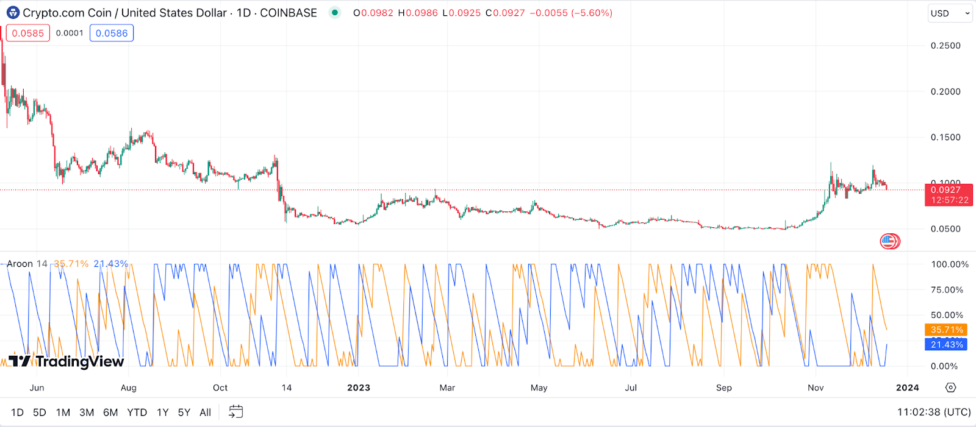The width and height of the screenshot is (976, 427).
Task: Click the Jun label on time axis
Action: coord(37,387)
